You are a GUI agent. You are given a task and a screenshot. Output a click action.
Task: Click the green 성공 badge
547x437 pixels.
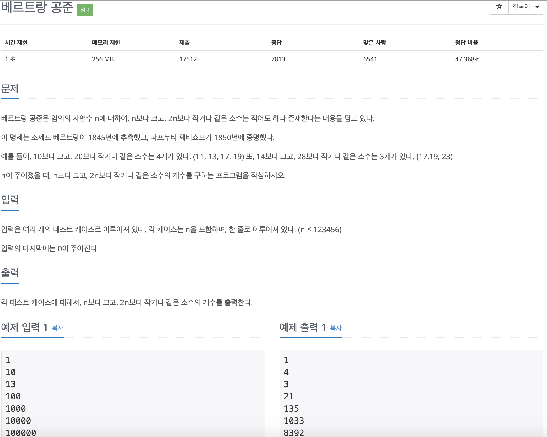click(85, 10)
